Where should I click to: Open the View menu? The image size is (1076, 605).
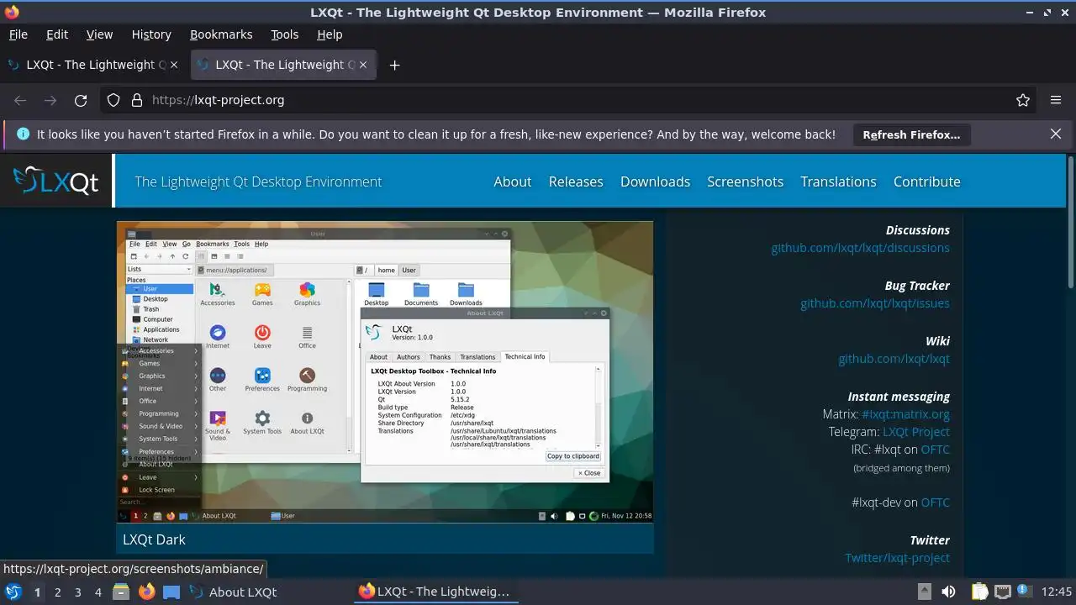[x=99, y=34]
